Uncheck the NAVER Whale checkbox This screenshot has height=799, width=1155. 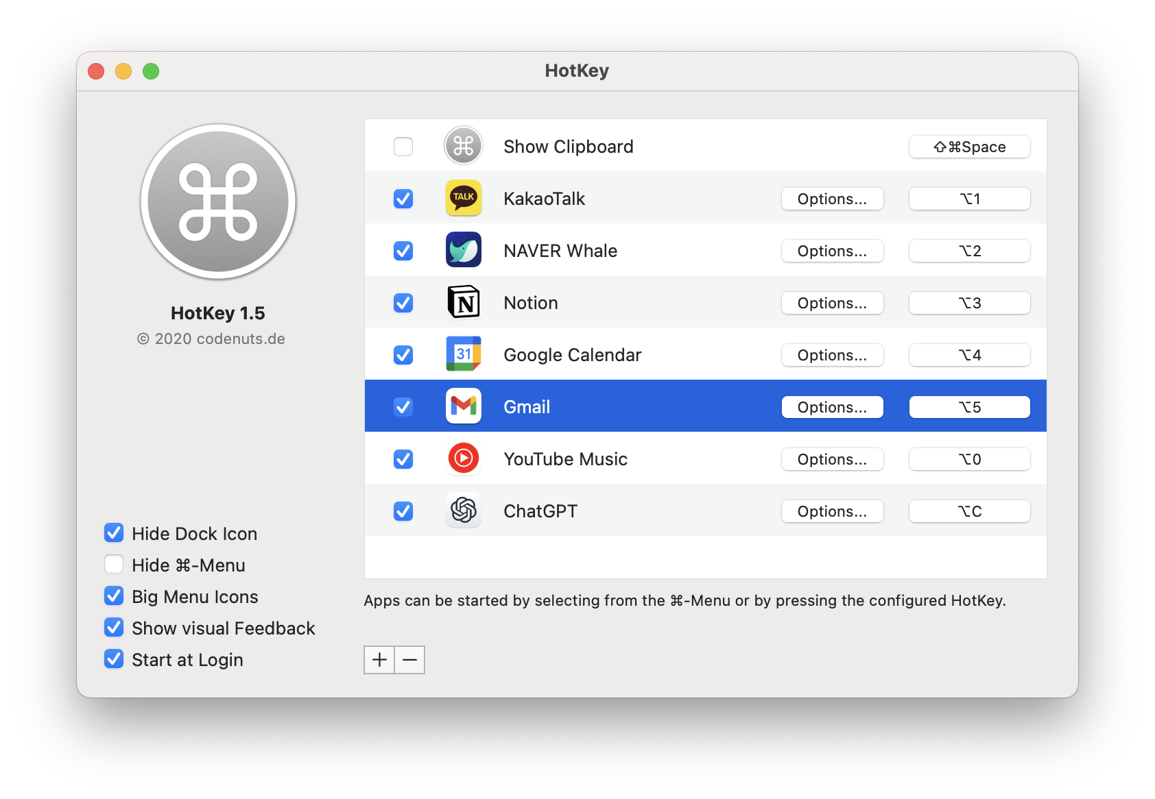click(403, 251)
